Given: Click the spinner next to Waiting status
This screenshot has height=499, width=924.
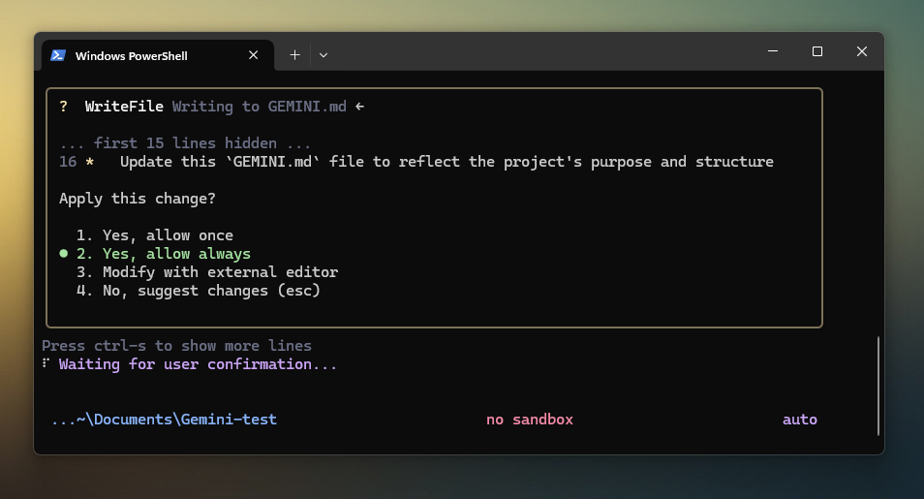Looking at the screenshot, I should click(x=46, y=363).
